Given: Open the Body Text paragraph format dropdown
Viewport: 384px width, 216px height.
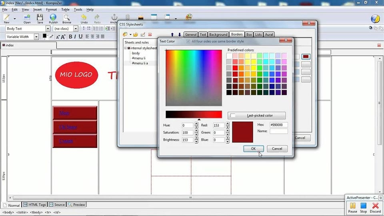Looking at the screenshot, I should 48,29.
